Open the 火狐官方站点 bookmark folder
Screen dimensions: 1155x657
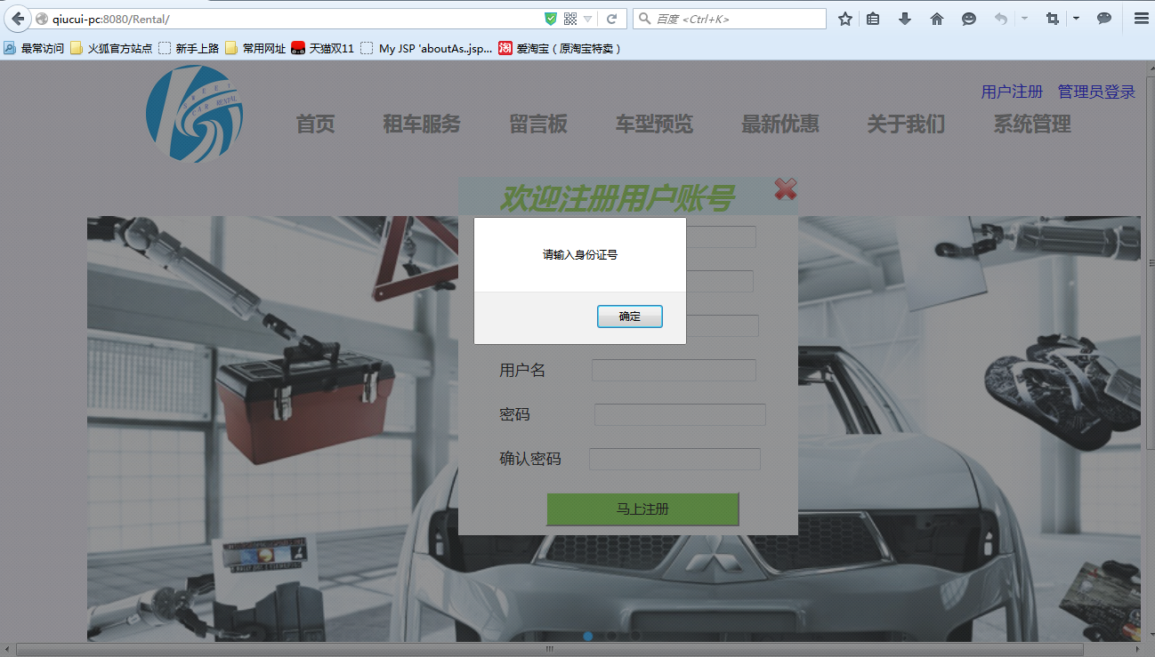click(x=111, y=49)
